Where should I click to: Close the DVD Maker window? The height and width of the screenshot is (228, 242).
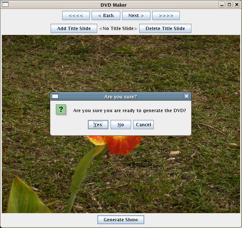click(x=237, y=4)
